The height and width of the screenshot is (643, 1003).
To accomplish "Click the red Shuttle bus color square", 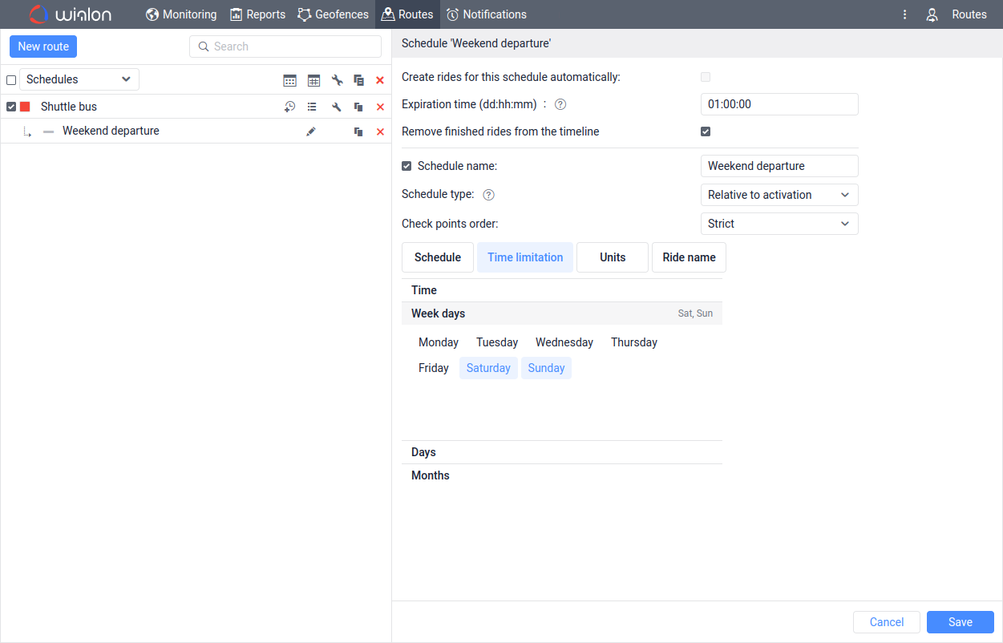I will coord(25,107).
